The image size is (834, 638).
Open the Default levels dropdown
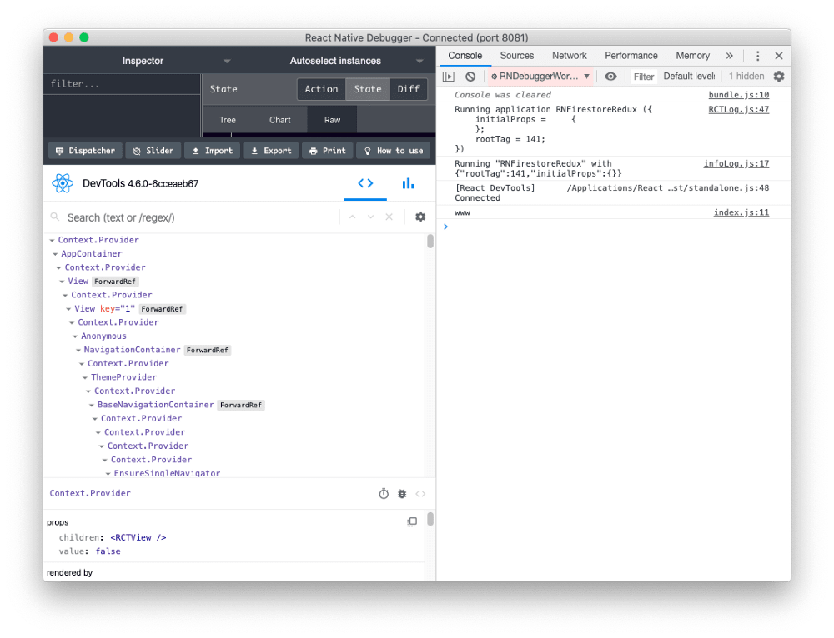click(x=689, y=77)
